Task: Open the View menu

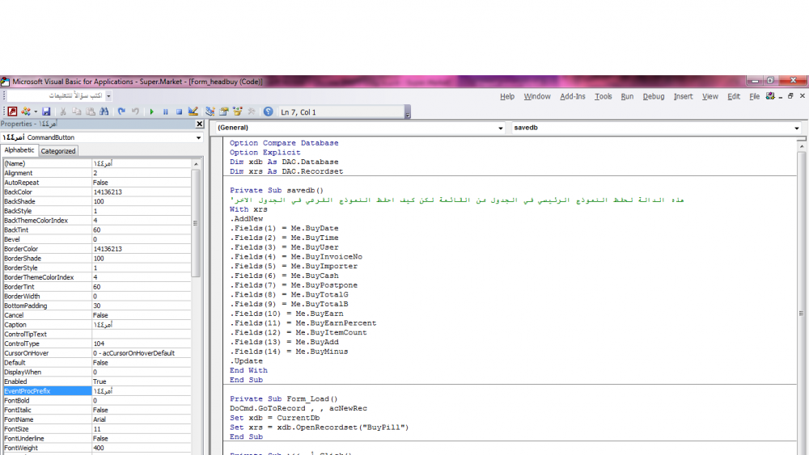Action: (x=710, y=96)
